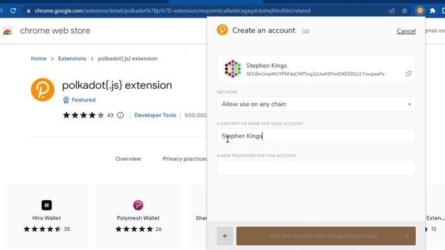Open the polkadot extension icon in the toolbar
This screenshot has height=250, width=445.
(420, 11)
